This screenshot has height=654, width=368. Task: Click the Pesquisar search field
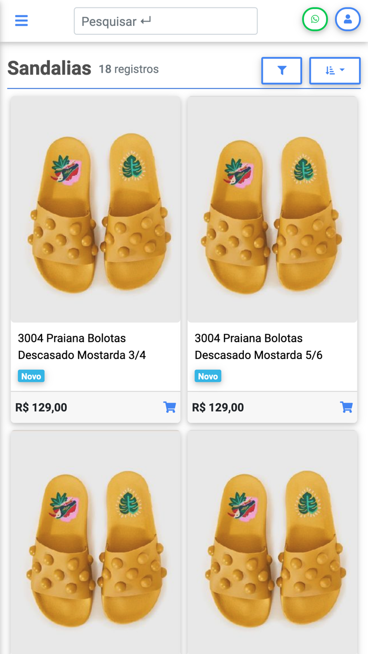(x=166, y=21)
